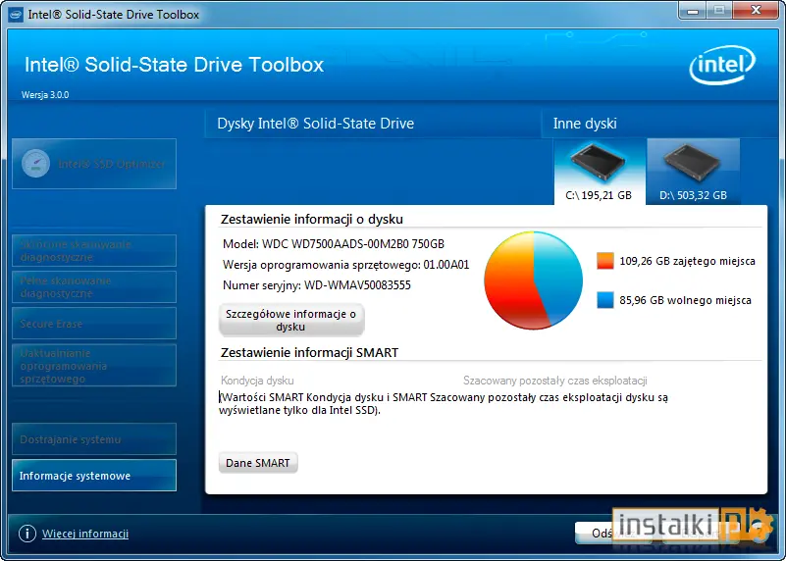Click Zestawienie informacji o dysku heading
The width and height of the screenshot is (786, 561).
pos(312,219)
